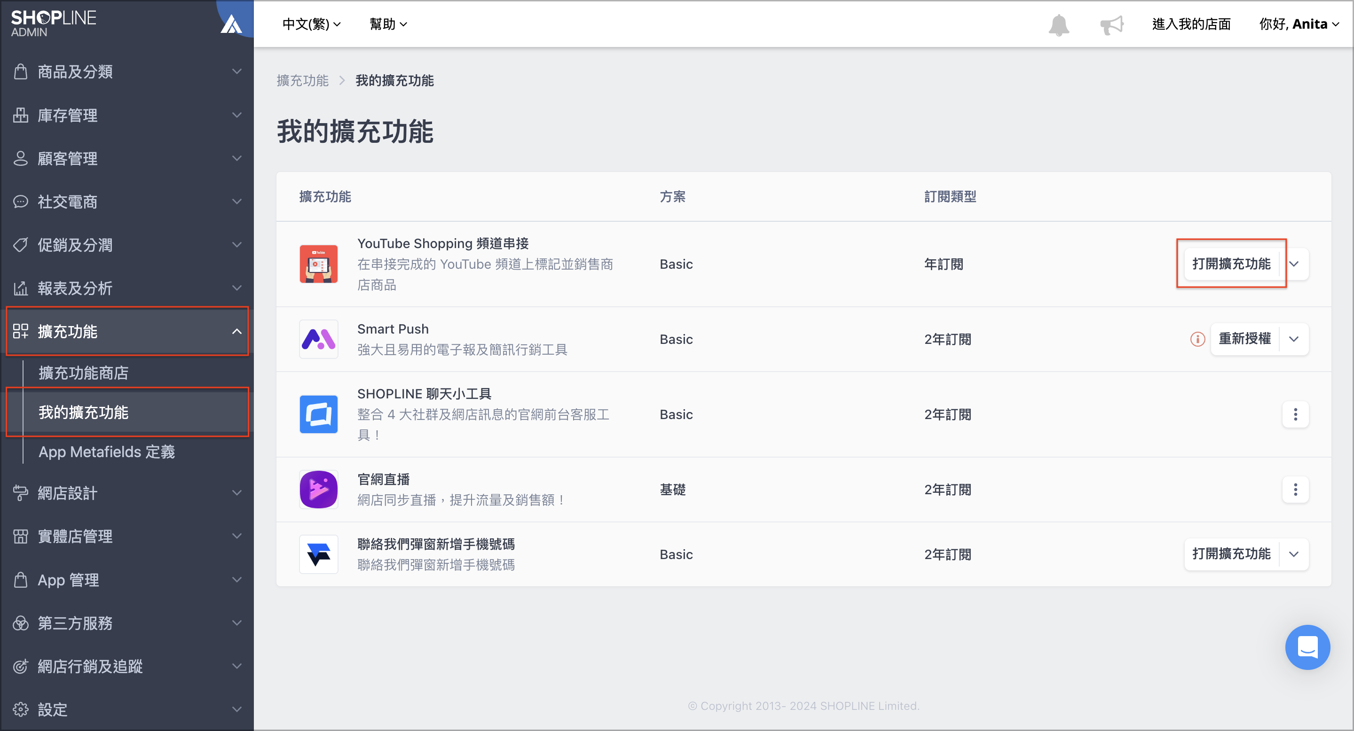Viewport: 1354px width, 731px height.
Task: Click the 網店設計 paint roller icon
Action: pos(21,493)
